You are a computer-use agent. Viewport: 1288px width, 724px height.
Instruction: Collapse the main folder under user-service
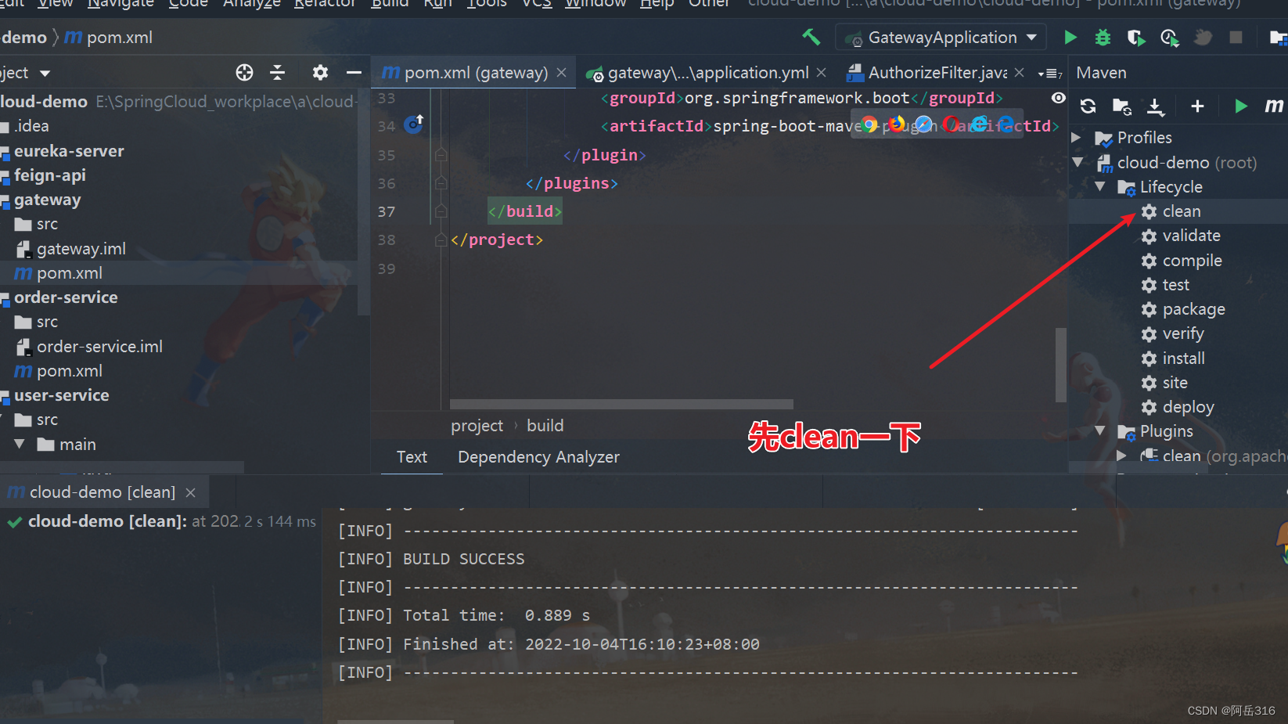20,444
